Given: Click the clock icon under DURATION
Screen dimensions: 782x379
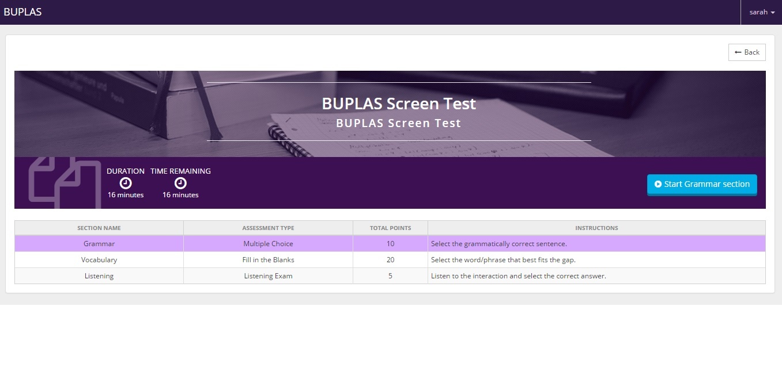Looking at the screenshot, I should [x=125, y=183].
